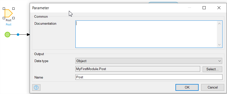Click the MyFirstModule.Post entity field

pyautogui.click(x=138, y=69)
